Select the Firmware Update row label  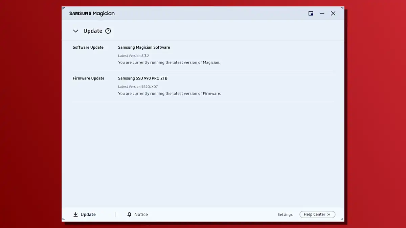click(x=88, y=78)
